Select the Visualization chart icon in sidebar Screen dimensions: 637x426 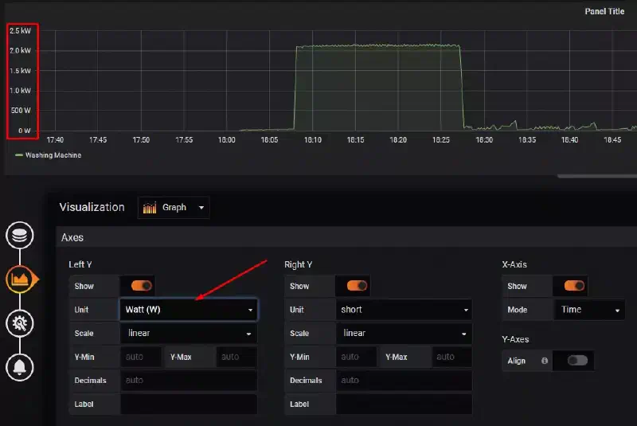[x=21, y=279]
